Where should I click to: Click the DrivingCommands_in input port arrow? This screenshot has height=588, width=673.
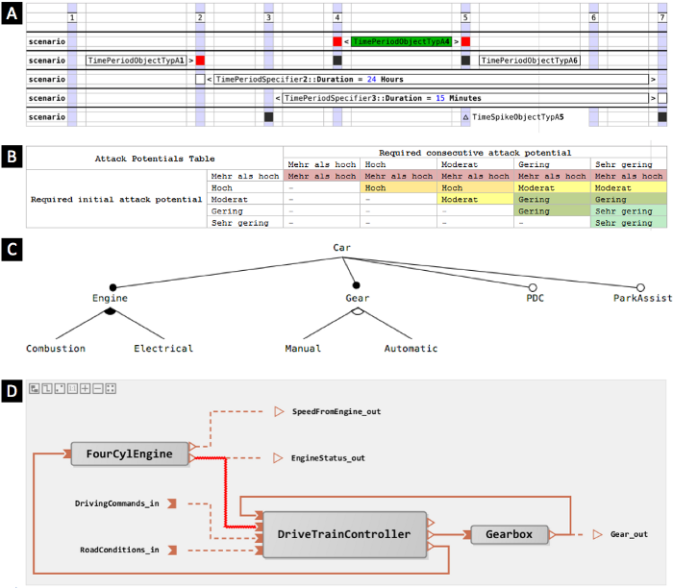170,503
